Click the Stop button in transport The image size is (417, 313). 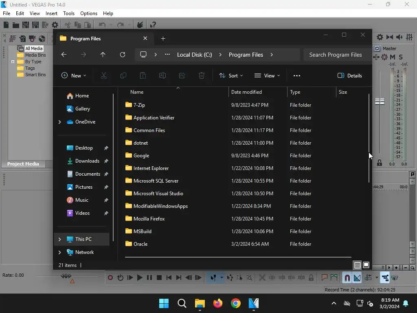pos(159,278)
